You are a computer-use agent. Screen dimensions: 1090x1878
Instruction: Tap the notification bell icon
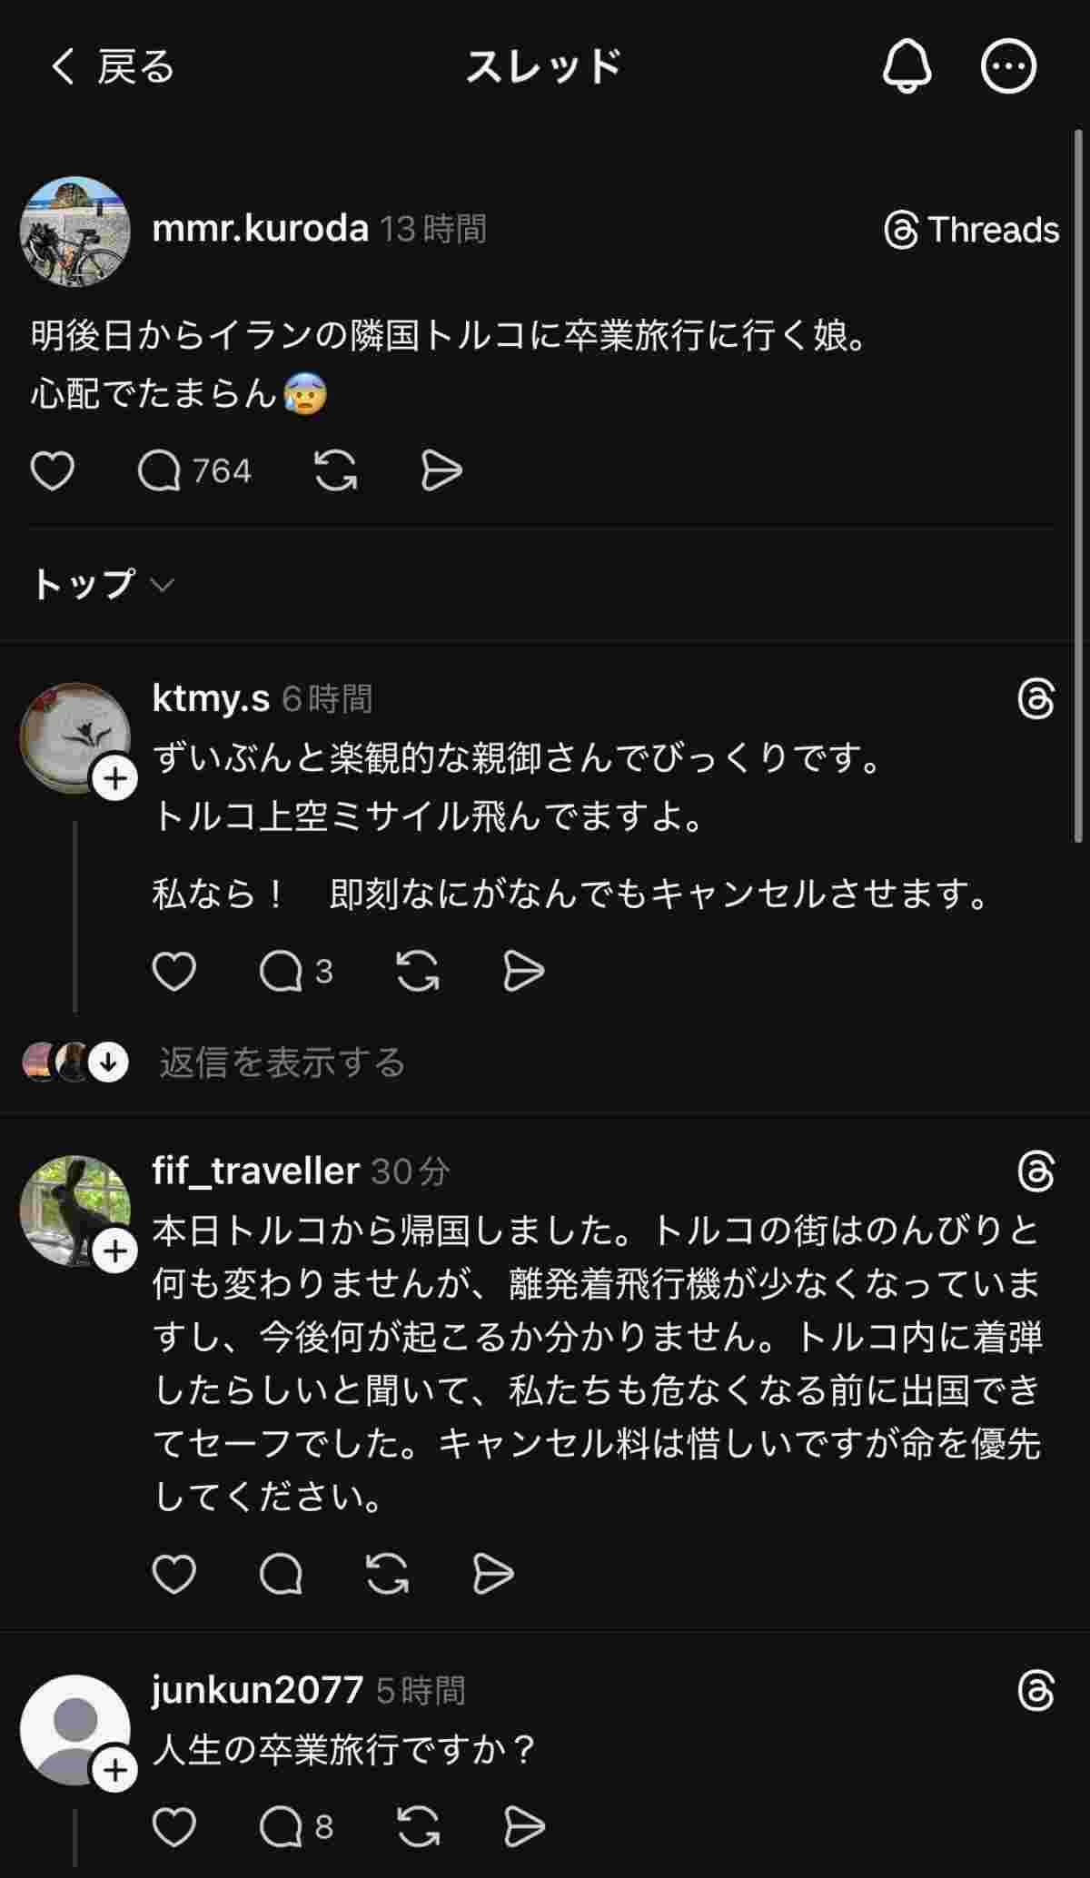[x=907, y=66]
